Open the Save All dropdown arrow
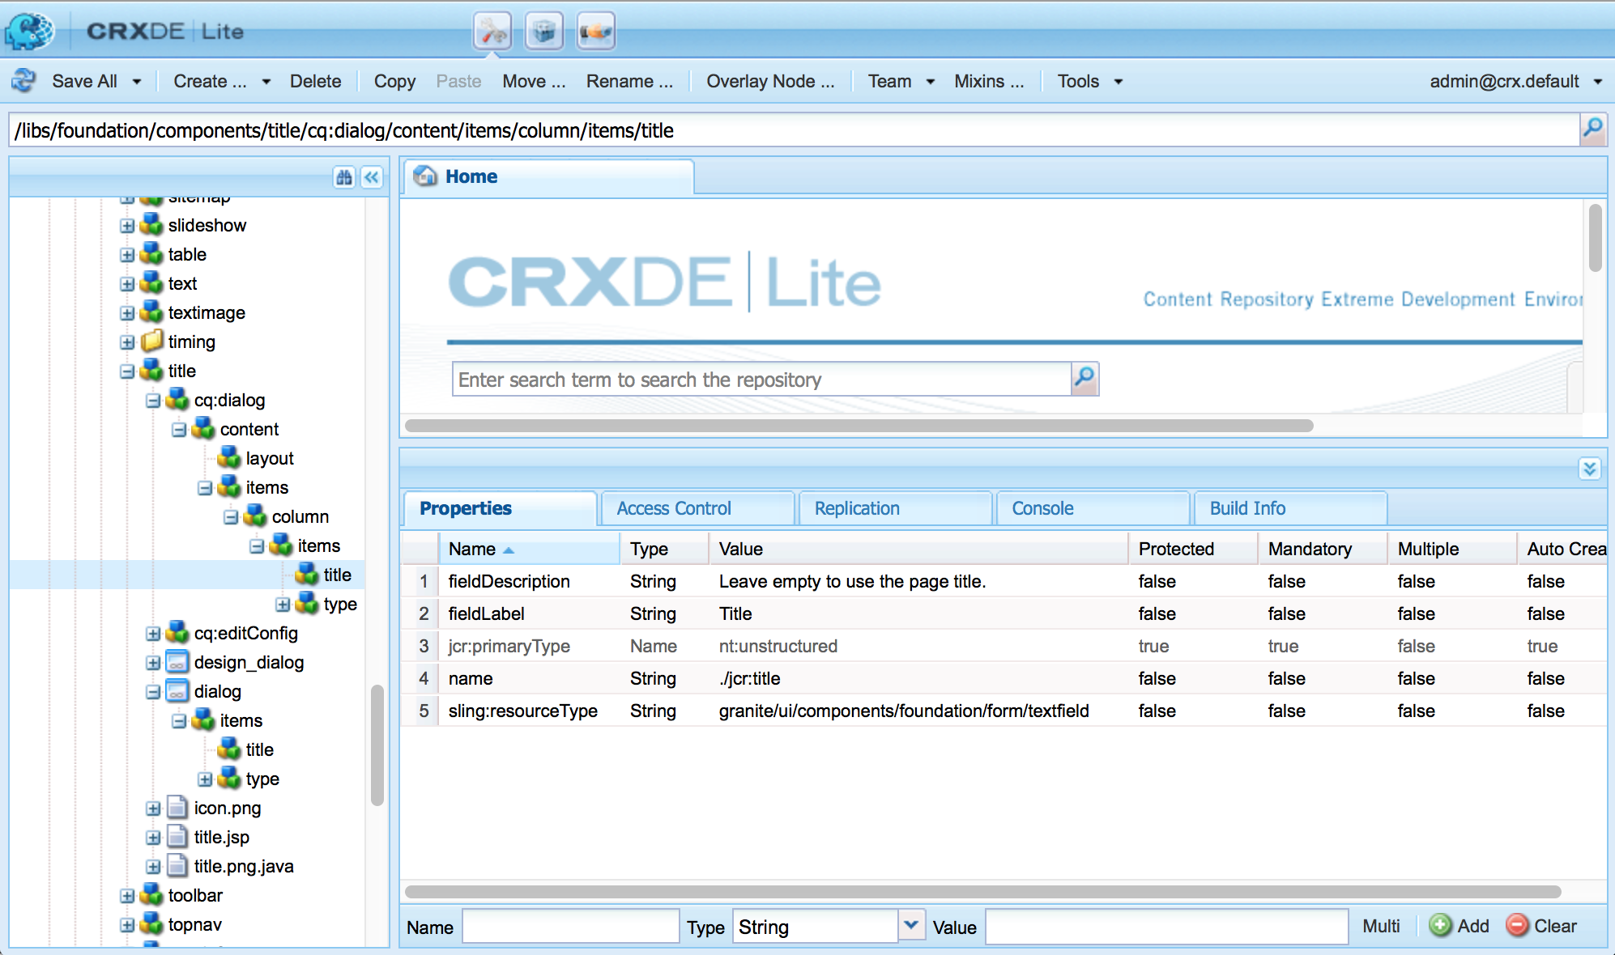 [x=137, y=82]
